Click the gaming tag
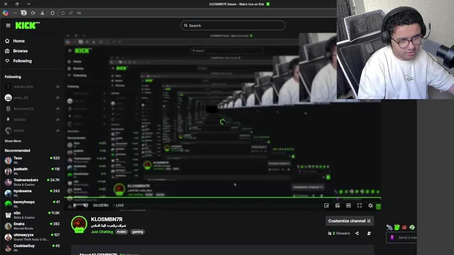The image size is (454, 255). [138, 232]
